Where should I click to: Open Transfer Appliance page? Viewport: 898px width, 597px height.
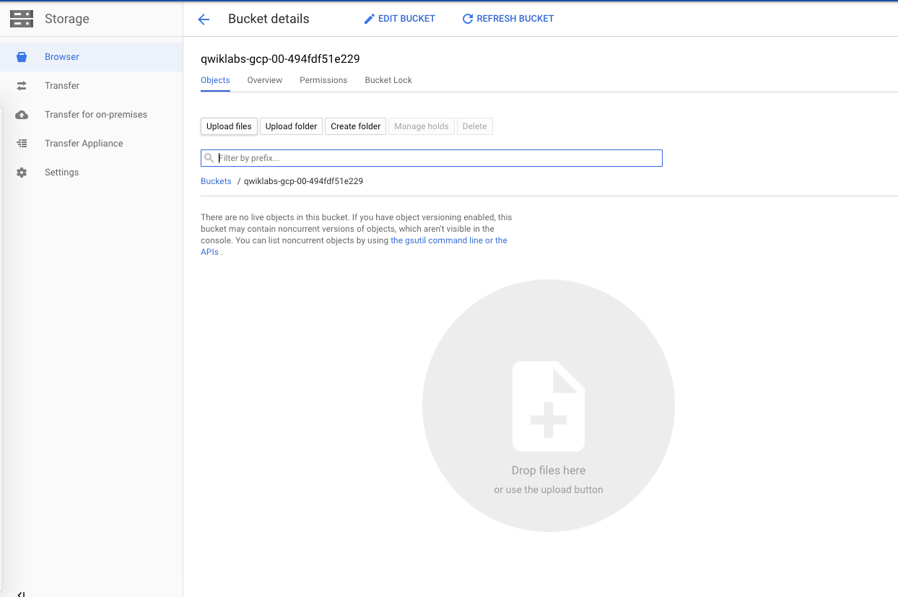pos(91,144)
